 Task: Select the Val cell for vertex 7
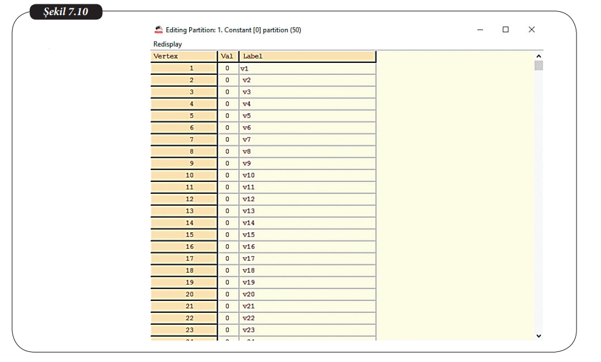click(228, 140)
